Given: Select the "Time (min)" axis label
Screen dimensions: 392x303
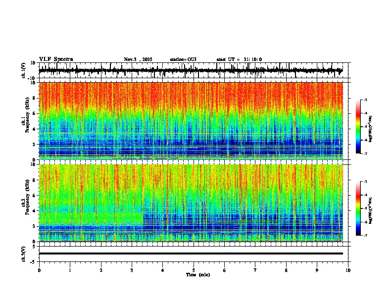Looking at the screenshot, I should pyautogui.click(x=198, y=275).
